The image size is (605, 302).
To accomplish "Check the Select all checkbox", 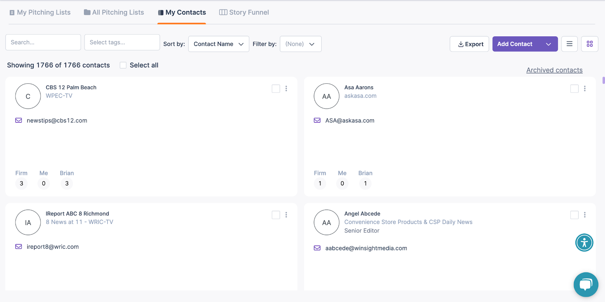I will point(123,65).
